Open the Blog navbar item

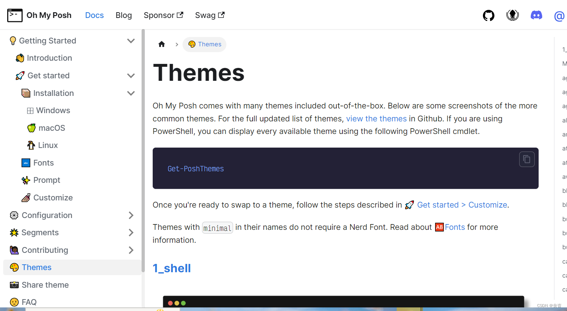(x=124, y=15)
